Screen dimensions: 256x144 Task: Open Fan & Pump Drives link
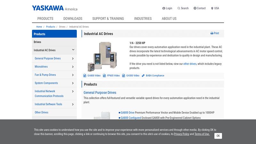pyautogui.click(x=45, y=75)
